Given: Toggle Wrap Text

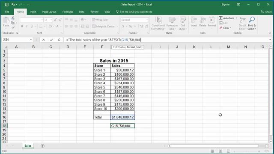Looking at the screenshot, I should (x=100, y=20).
